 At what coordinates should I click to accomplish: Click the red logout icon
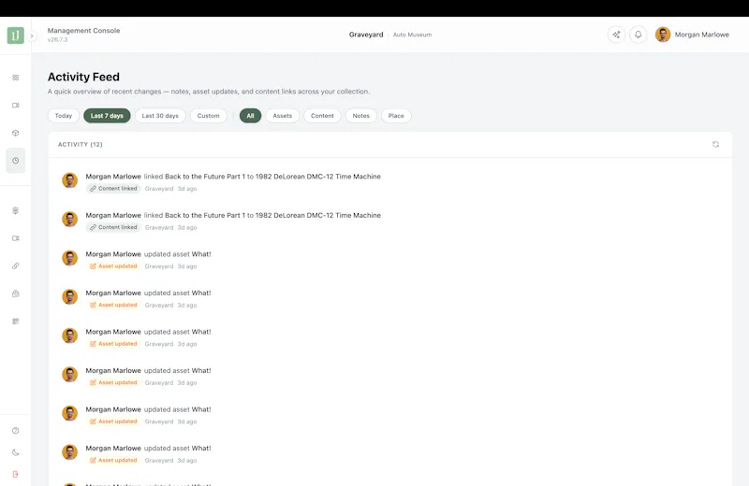point(15,475)
